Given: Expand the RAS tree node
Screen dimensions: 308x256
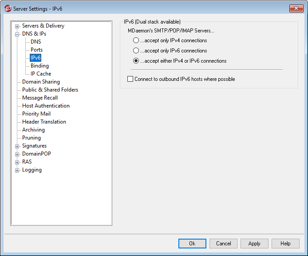Looking at the screenshot, I should tap(17, 162).
